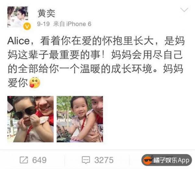Click the phrase 看着你在爱的怀抱里长大
This screenshot has height=169, width=195.
(97, 41)
